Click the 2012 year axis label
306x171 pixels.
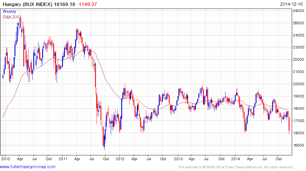[120, 159]
